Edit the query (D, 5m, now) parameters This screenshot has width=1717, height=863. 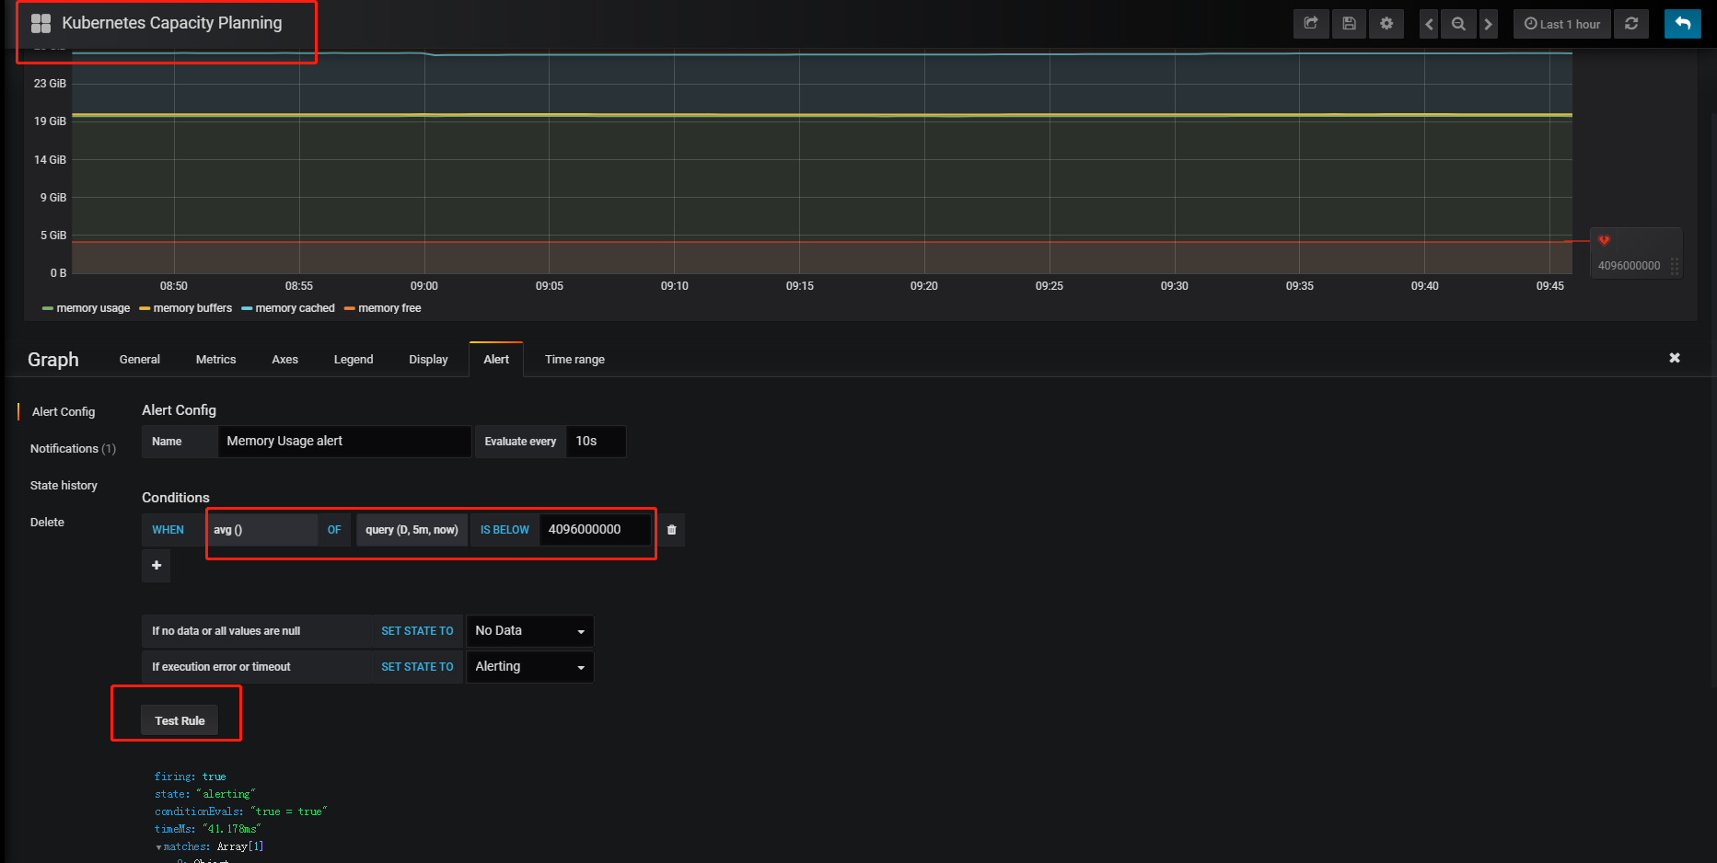point(412,530)
